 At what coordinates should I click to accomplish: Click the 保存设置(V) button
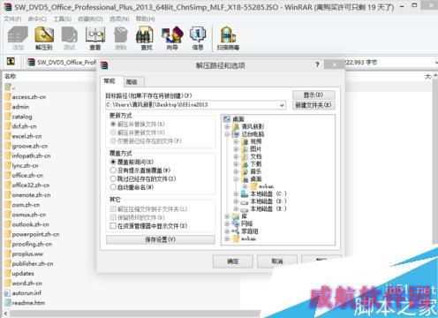161,239
